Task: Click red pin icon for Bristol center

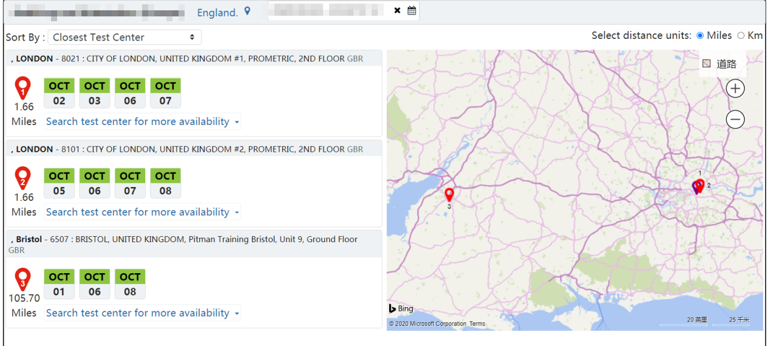Action: 23,279
